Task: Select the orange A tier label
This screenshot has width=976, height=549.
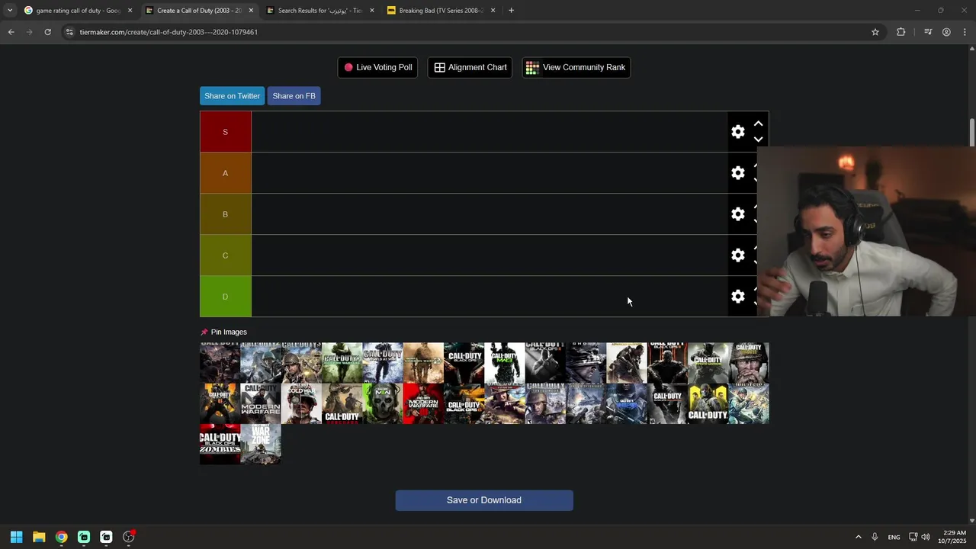Action: [x=225, y=173]
